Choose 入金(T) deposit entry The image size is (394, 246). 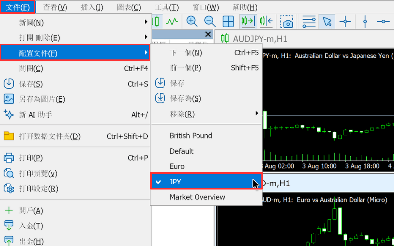point(75,226)
